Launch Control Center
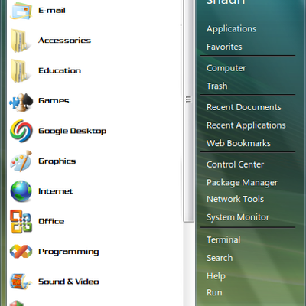Screen dimensions: 306x306 (235, 164)
